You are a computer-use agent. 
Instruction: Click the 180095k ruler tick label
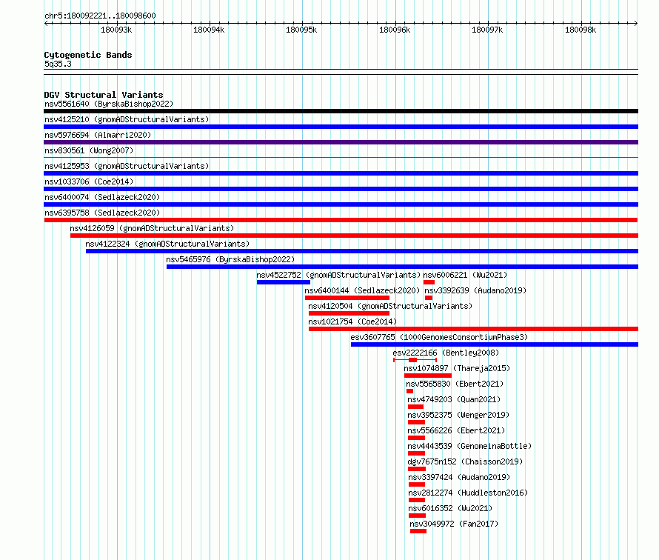[301, 30]
